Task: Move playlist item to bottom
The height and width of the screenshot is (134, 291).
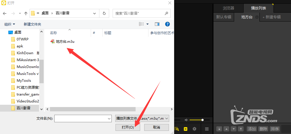Action: (x=241, y=129)
